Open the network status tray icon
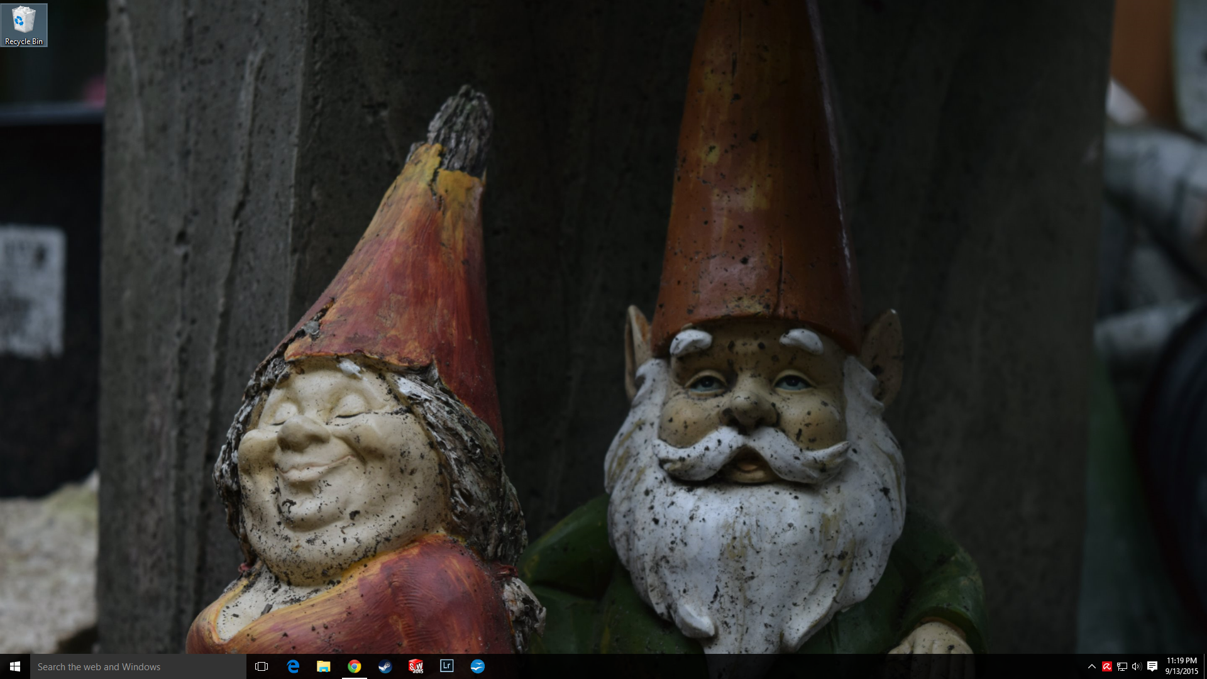Image resolution: width=1207 pixels, height=679 pixels. point(1122,666)
